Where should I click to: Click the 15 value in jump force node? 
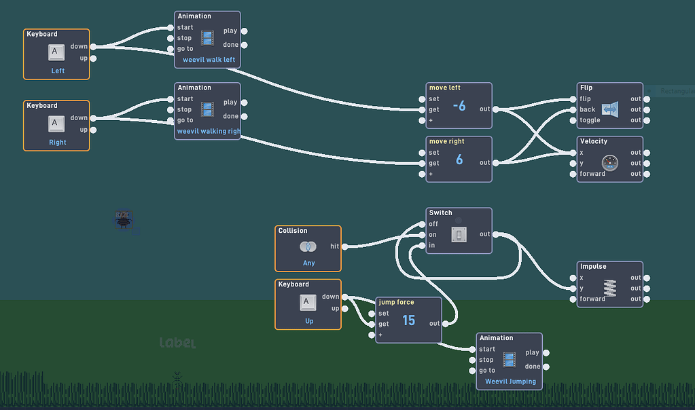409,320
